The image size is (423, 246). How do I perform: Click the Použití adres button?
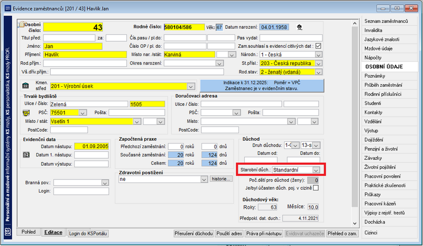pos(229,234)
